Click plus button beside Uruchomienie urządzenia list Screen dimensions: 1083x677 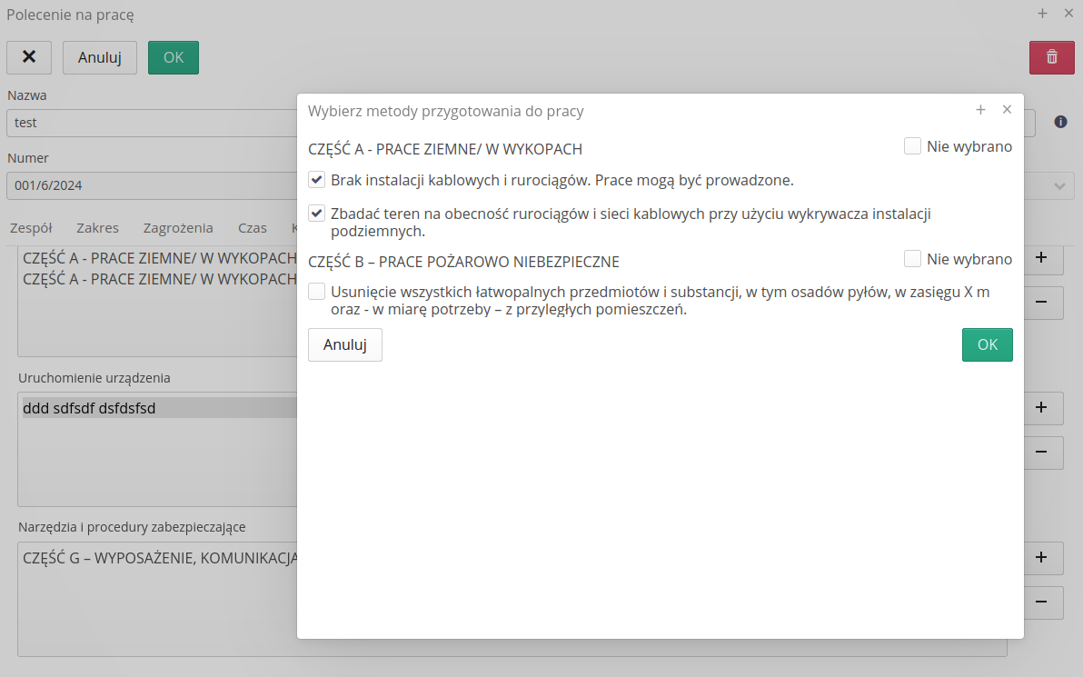[x=1041, y=408]
